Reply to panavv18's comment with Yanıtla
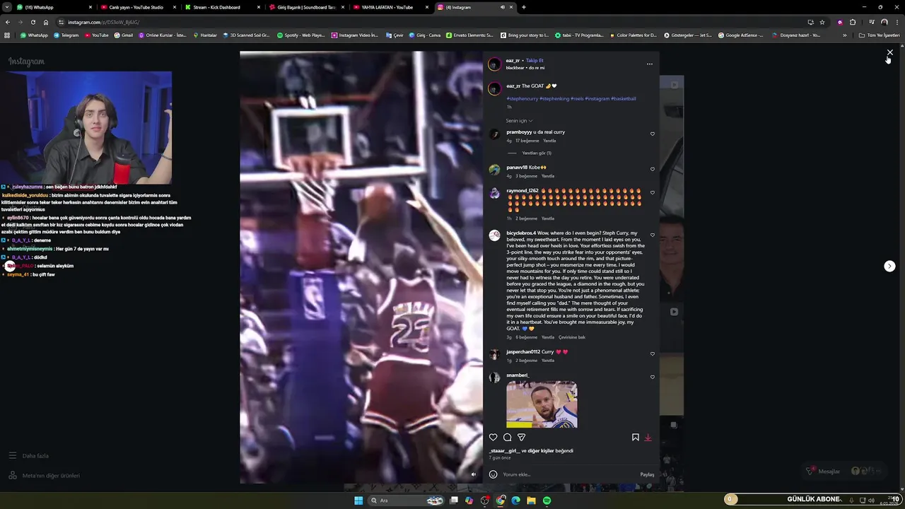The image size is (905, 509). pyautogui.click(x=548, y=176)
